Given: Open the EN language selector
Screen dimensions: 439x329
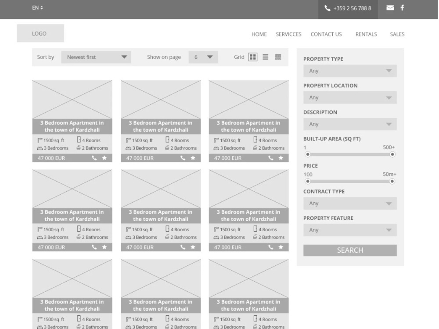Looking at the screenshot, I should pyautogui.click(x=37, y=8).
